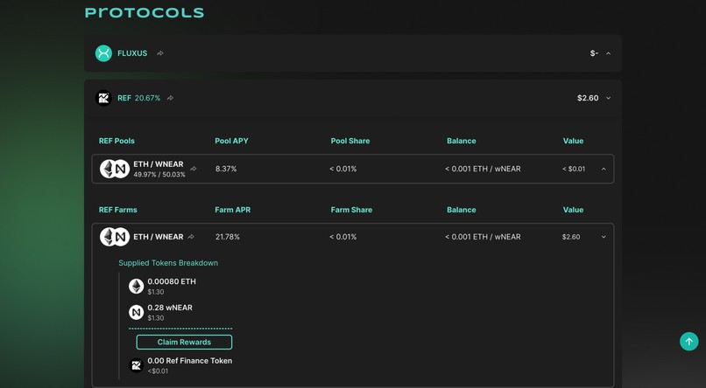This screenshot has width=706, height=388.
Task: Select the Farm APR column header
Action: [x=233, y=210]
